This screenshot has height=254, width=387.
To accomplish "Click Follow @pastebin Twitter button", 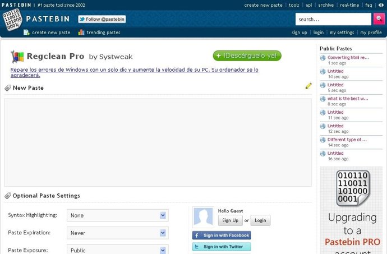I will [102, 19].
